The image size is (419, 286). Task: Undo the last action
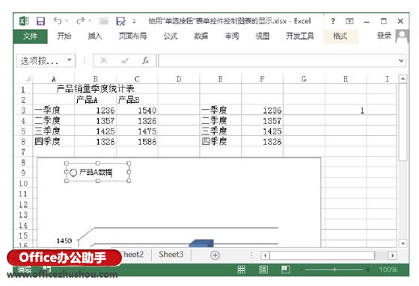point(57,21)
